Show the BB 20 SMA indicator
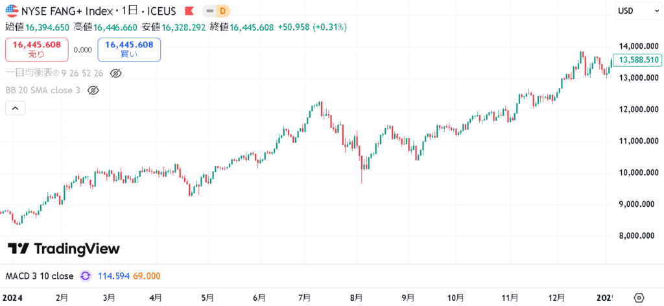Image resolution: width=664 pixels, height=306 pixels. pyautogui.click(x=93, y=90)
